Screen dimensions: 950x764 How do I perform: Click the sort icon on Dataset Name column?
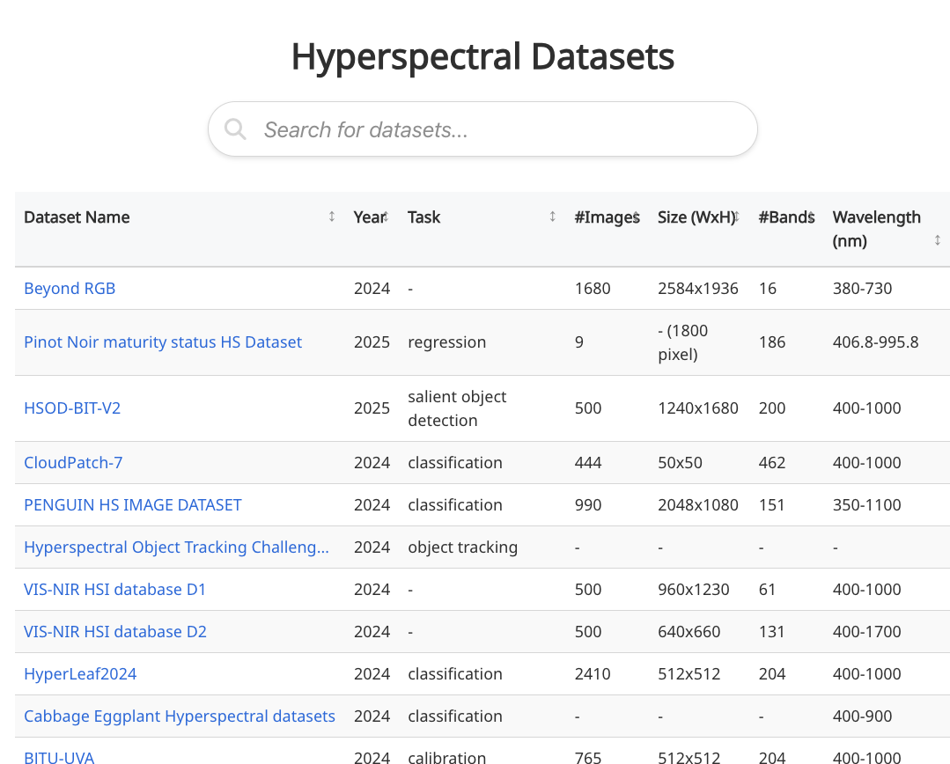pos(331,216)
